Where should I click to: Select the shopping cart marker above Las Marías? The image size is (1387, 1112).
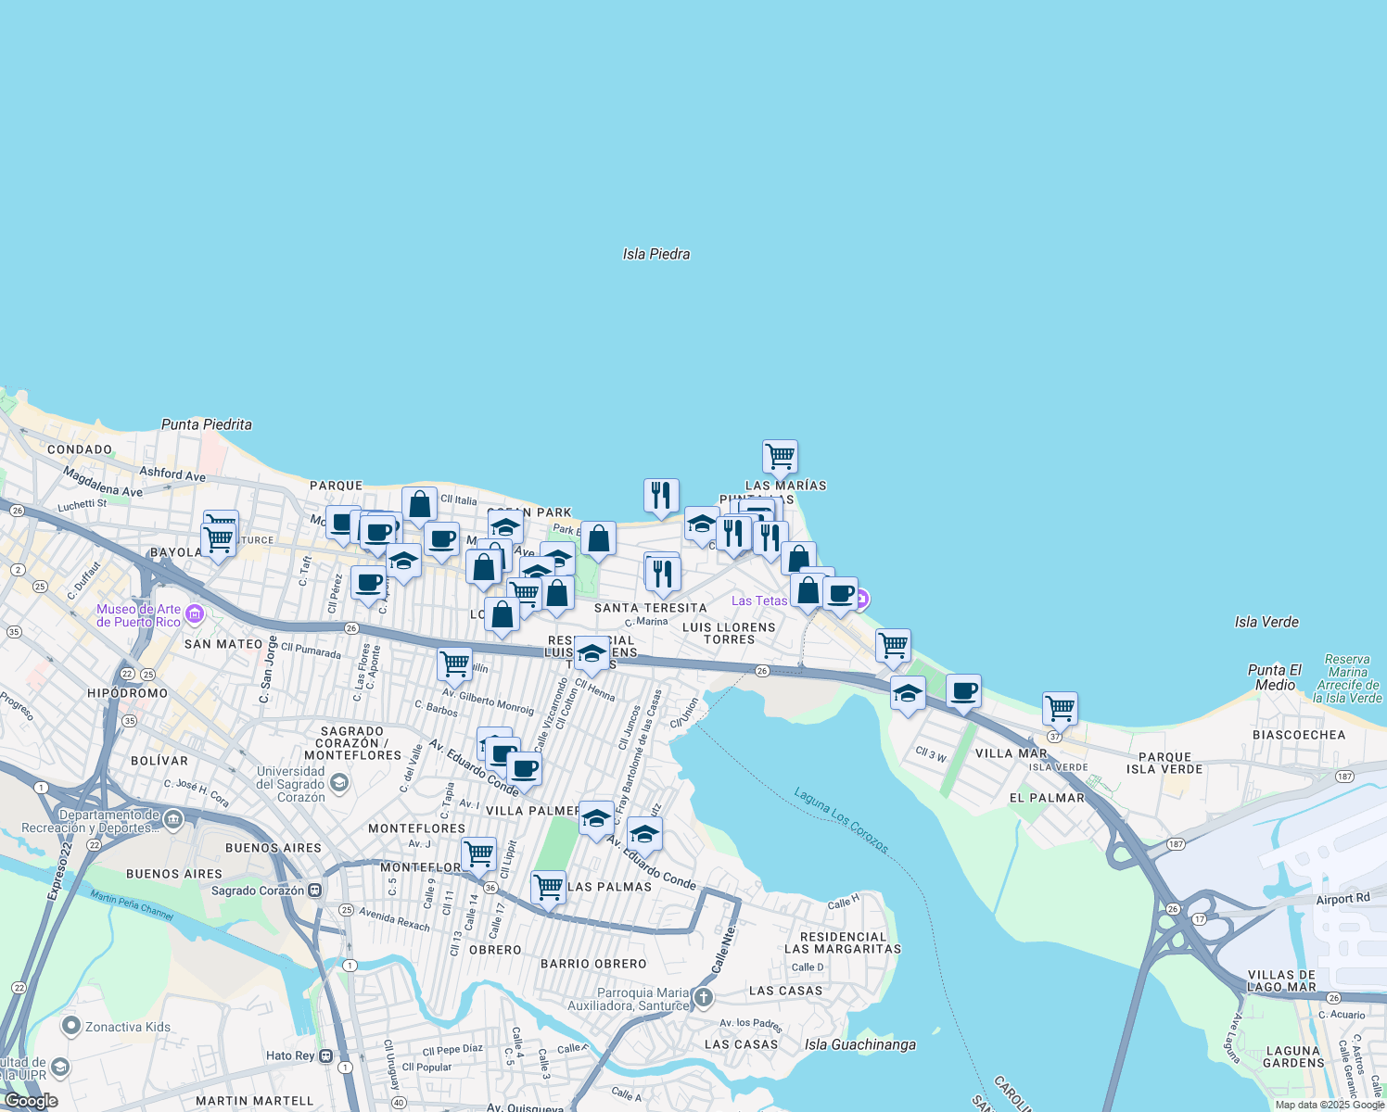click(x=780, y=456)
